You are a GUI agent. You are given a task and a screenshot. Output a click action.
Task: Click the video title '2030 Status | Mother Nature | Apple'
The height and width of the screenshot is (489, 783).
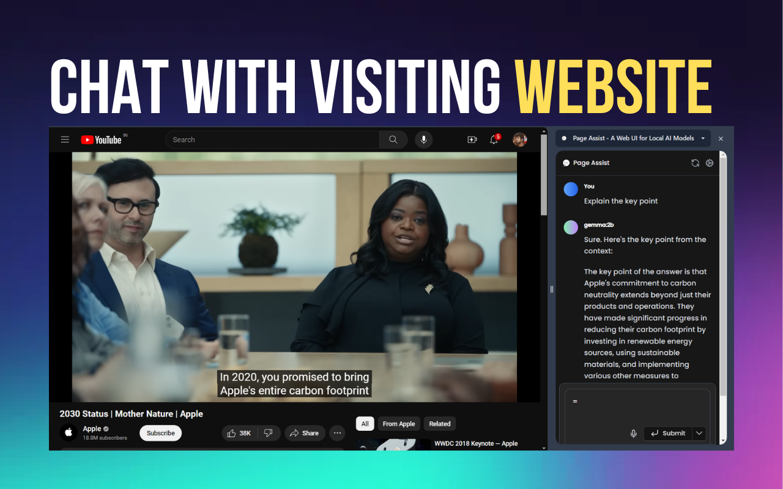pyautogui.click(x=132, y=414)
